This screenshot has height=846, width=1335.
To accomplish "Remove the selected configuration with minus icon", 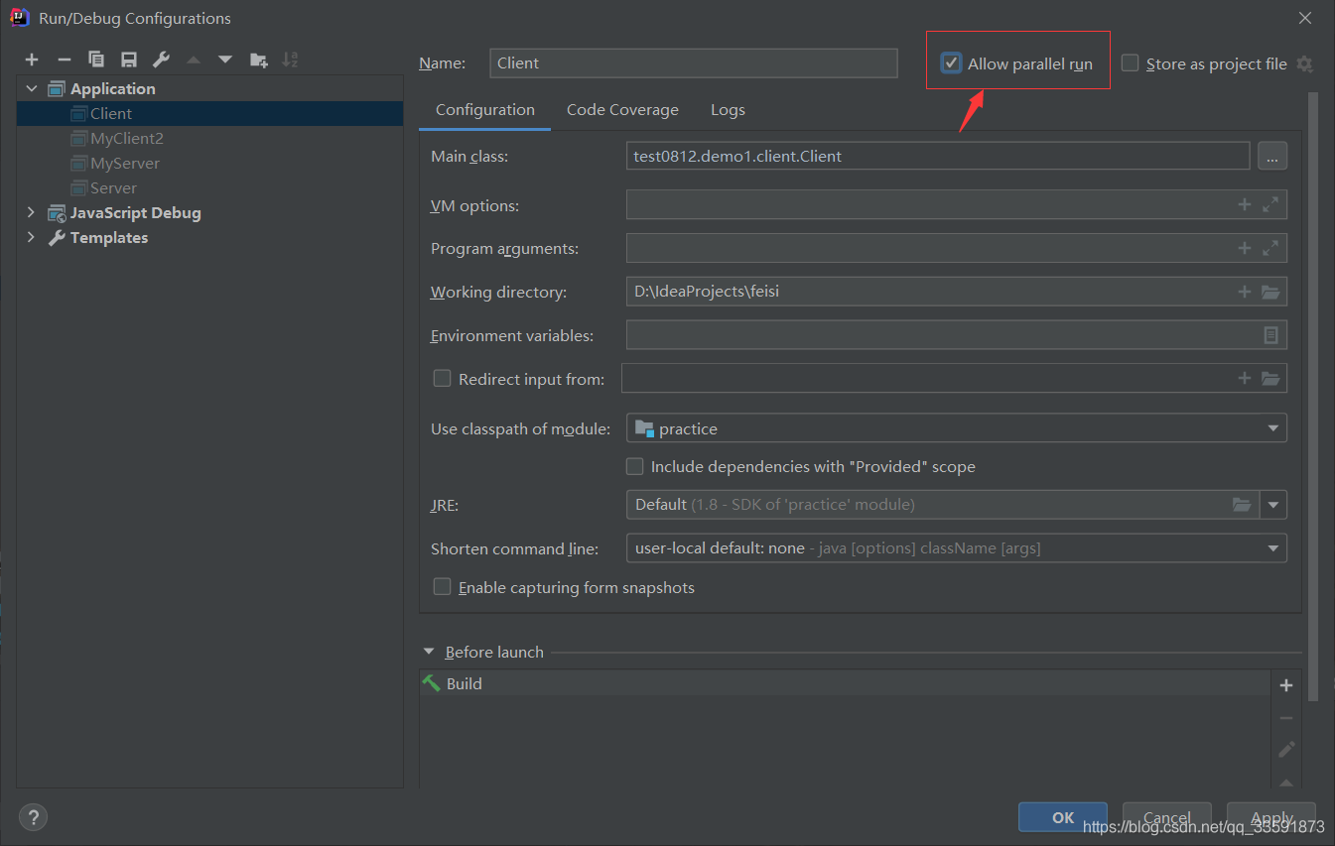I will point(65,60).
